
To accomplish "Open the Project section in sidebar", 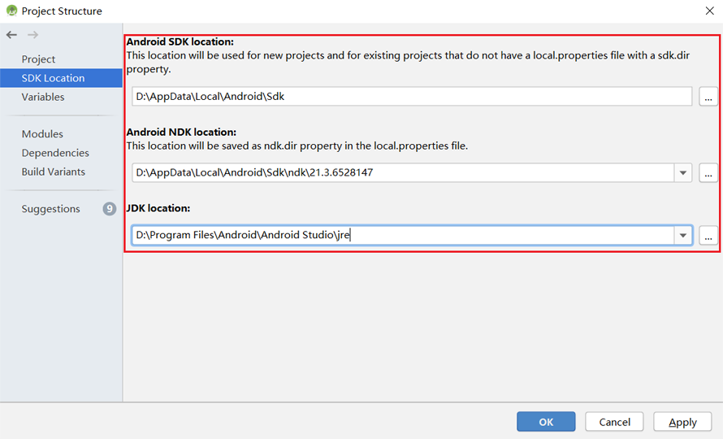I will tap(38, 59).
